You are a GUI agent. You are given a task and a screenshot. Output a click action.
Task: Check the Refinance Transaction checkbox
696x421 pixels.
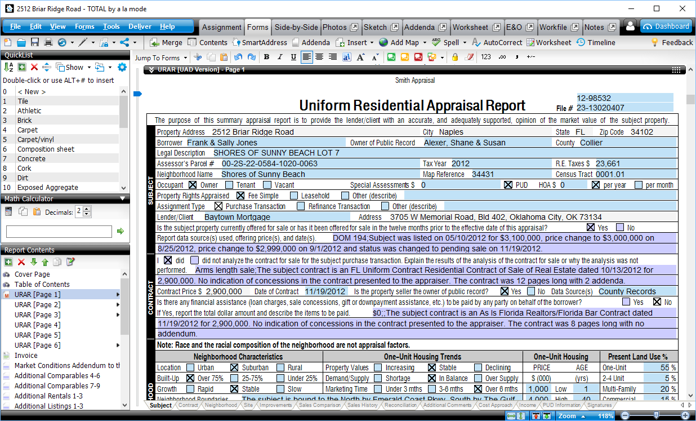[301, 206]
